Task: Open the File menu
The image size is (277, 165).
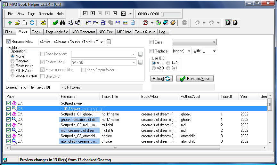Action: pyautogui.click(x=11, y=13)
